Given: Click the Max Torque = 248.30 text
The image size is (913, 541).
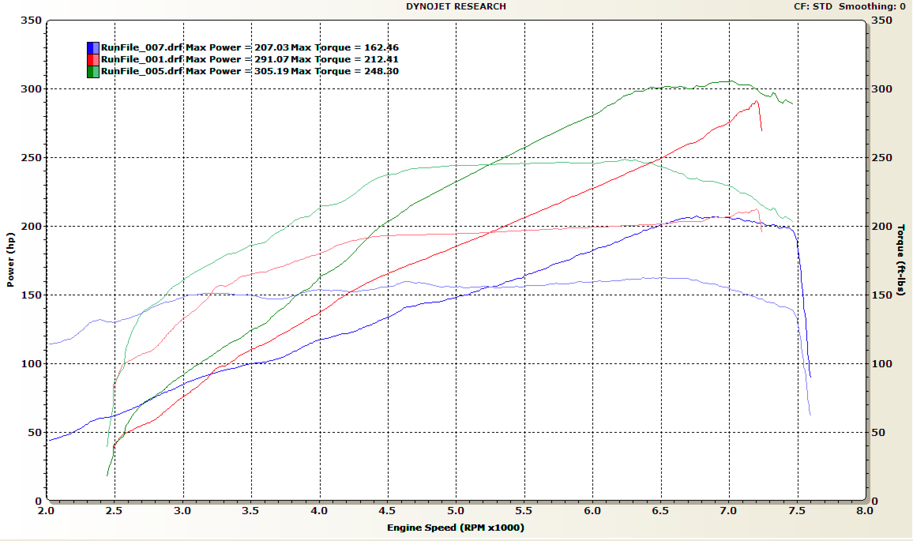Looking at the screenshot, I should (x=345, y=71).
